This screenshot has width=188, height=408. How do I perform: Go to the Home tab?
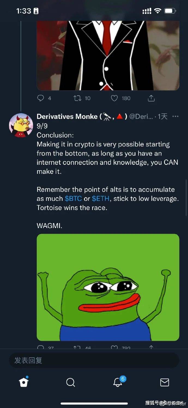point(24,382)
